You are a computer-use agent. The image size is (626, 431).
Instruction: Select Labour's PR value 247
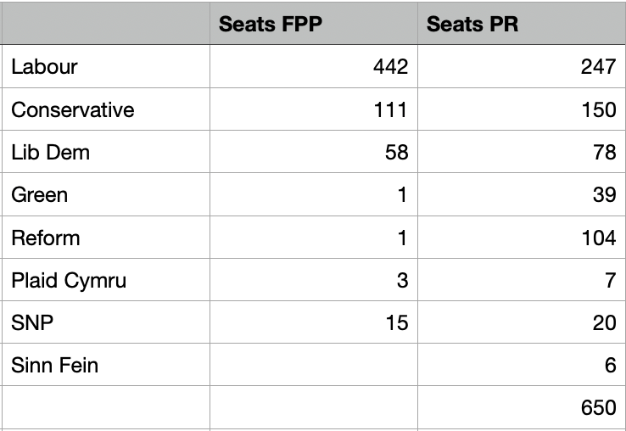(521, 67)
